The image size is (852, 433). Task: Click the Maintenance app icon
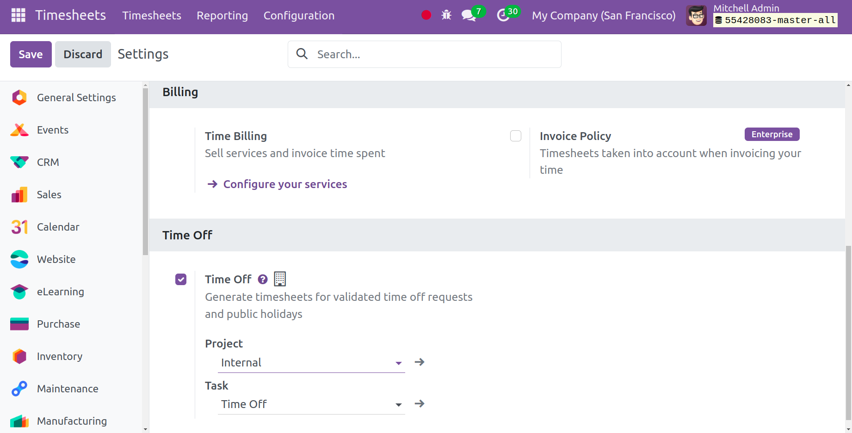point(19,389)
